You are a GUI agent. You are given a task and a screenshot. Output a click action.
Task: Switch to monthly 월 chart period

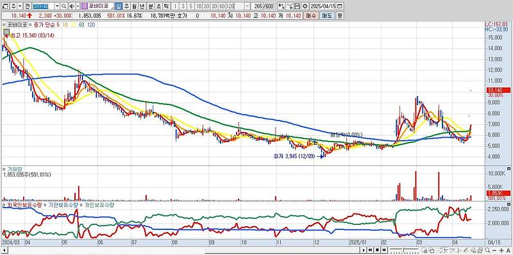coord(134,6)
